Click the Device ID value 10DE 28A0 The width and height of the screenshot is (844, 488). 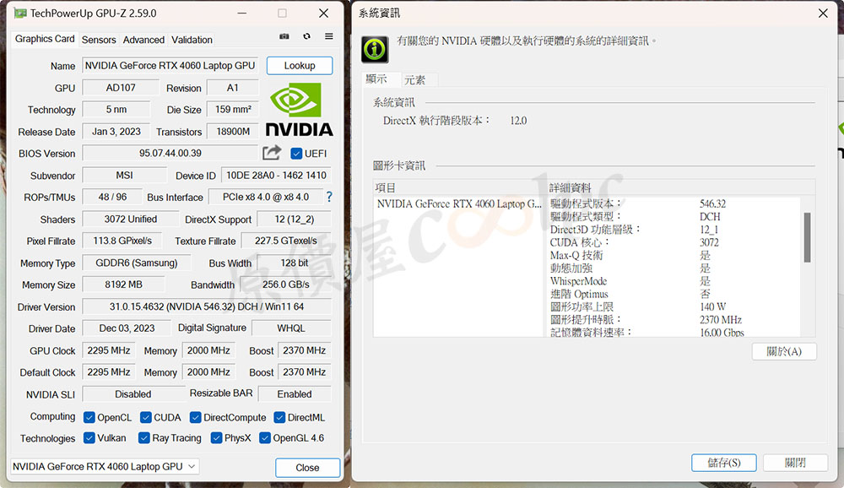[276, 175]
